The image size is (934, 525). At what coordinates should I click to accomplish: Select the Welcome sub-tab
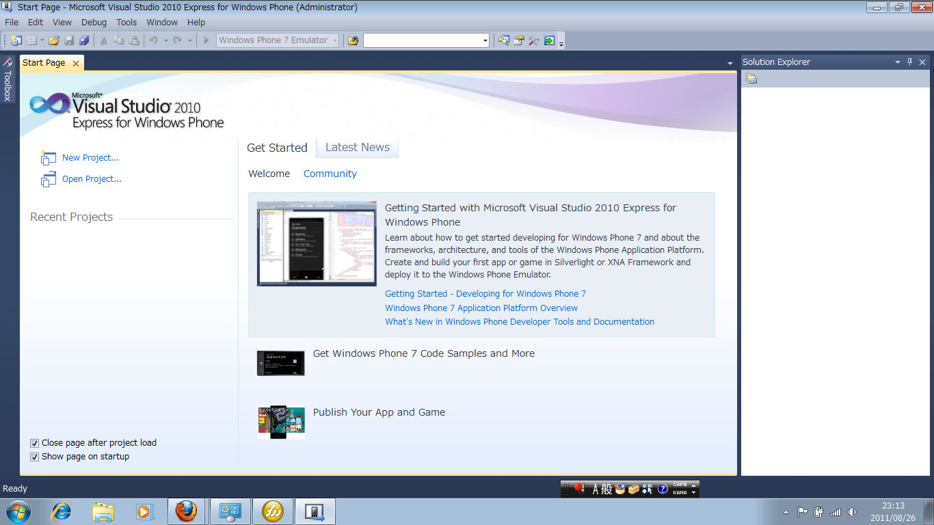[x=269, y=174]
